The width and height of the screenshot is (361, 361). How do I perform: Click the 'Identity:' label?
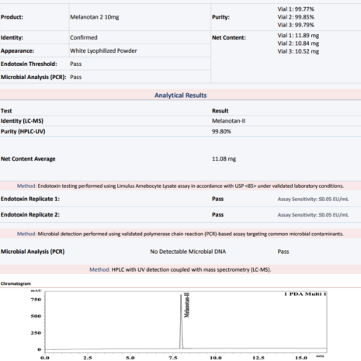pos(12,37)
